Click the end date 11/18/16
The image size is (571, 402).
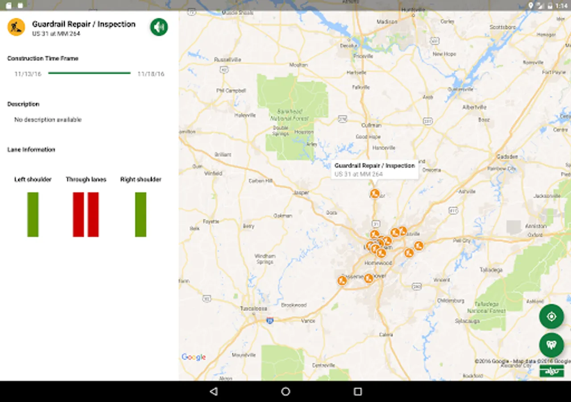click(151, 74)
